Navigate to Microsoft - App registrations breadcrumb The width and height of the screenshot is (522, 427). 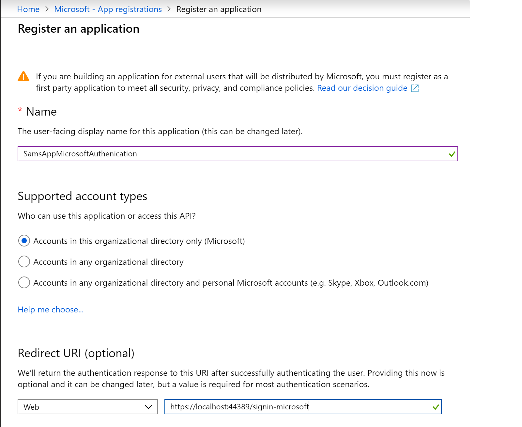click(x=108, y=9)
